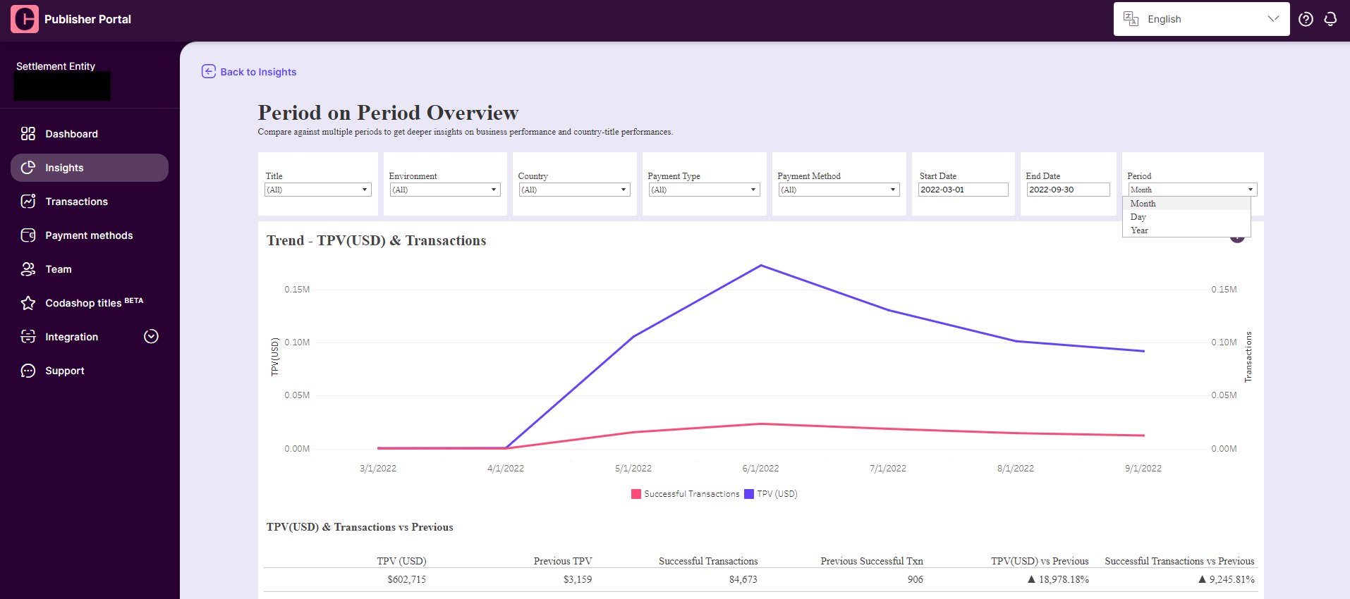Expand the Integration submenu chevron
The width and height of the screenshot is (1350, 599).
point(151,337)
